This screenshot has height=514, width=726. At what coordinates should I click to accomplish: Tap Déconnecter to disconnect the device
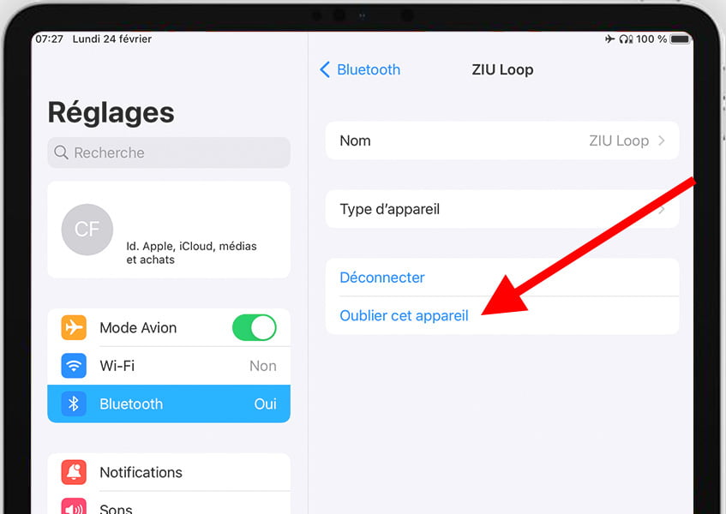[382, 277]
